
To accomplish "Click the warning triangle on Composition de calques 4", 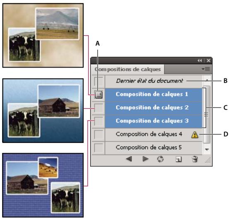I will pos(195,135).
